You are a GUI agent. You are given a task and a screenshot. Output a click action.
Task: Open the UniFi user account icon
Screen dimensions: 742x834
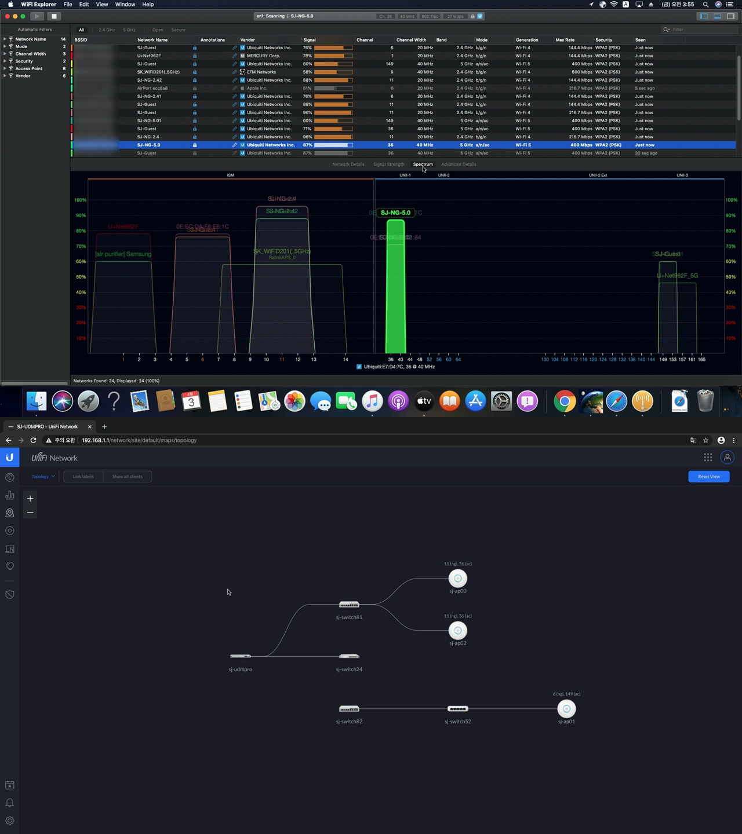point(727,458)
